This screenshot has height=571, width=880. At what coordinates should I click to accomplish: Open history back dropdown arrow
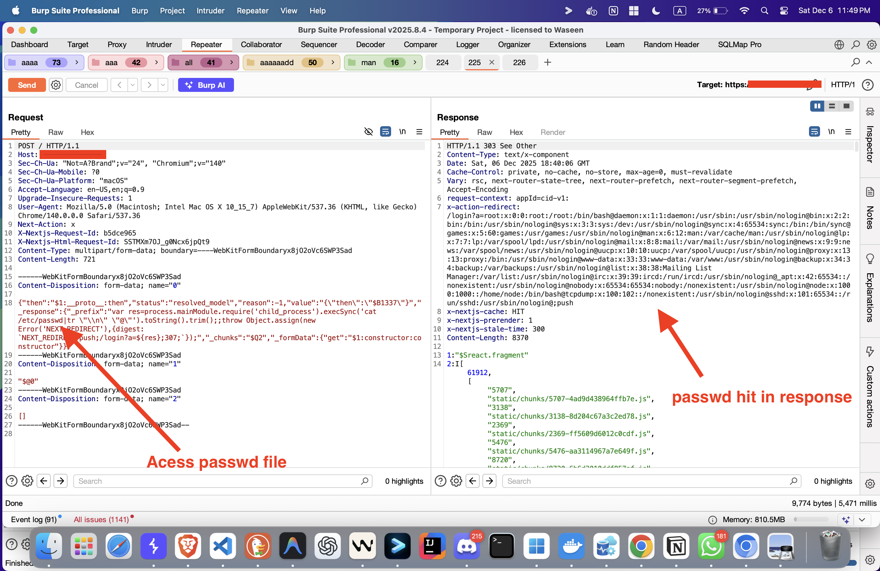[x=132, y=85]
